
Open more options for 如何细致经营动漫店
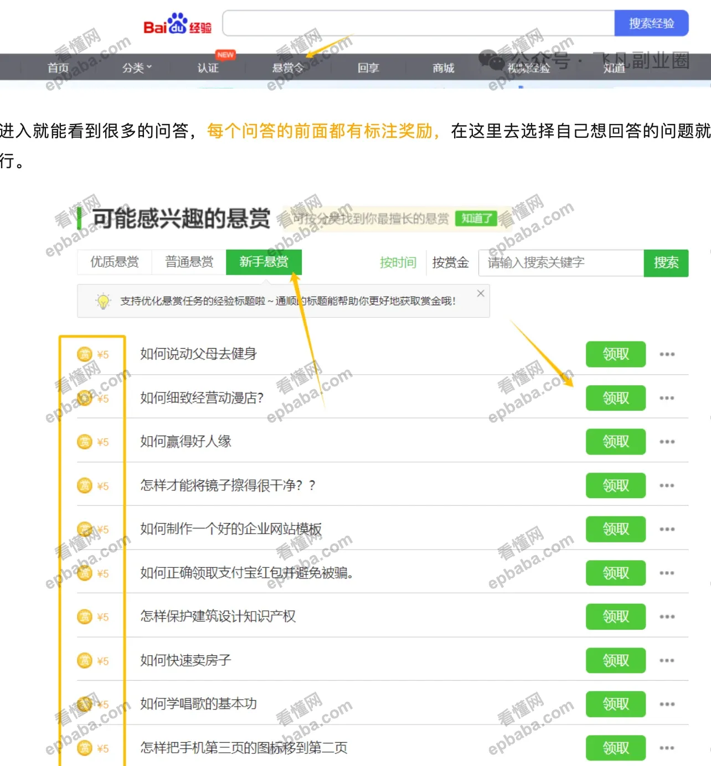[668, 398]
